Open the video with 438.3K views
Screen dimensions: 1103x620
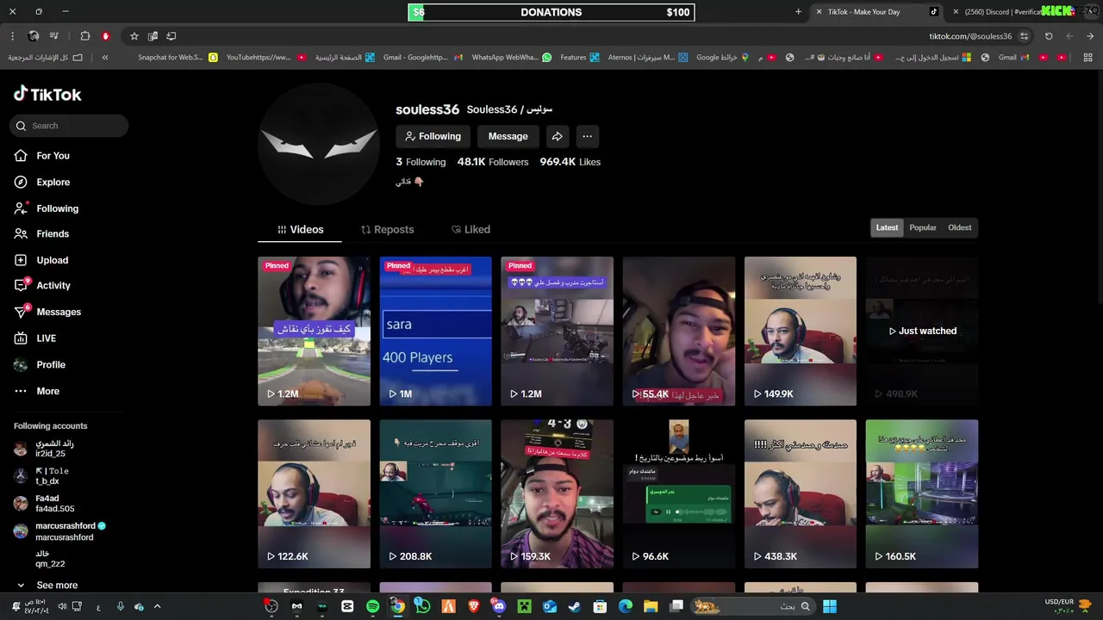click(801, 493)
